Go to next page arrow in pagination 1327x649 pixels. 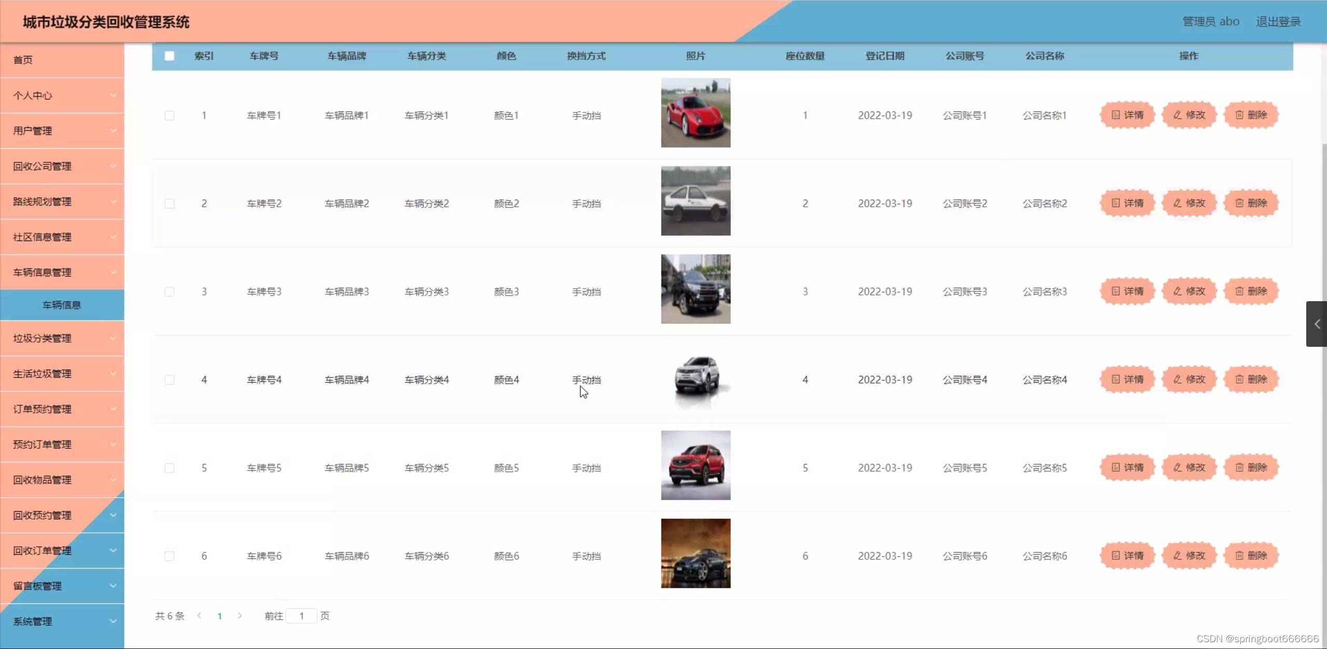[x=240, y=616]
